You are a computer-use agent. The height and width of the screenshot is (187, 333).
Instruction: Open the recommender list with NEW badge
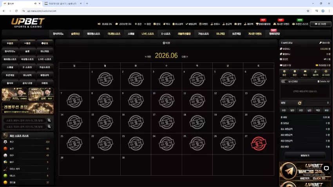click(x=300, y=24)
